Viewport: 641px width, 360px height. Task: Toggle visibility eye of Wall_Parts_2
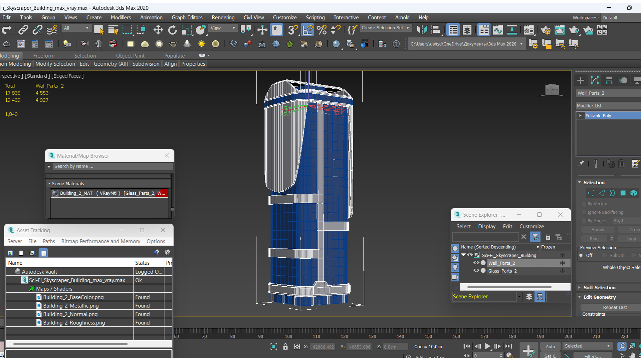(476, 263)
